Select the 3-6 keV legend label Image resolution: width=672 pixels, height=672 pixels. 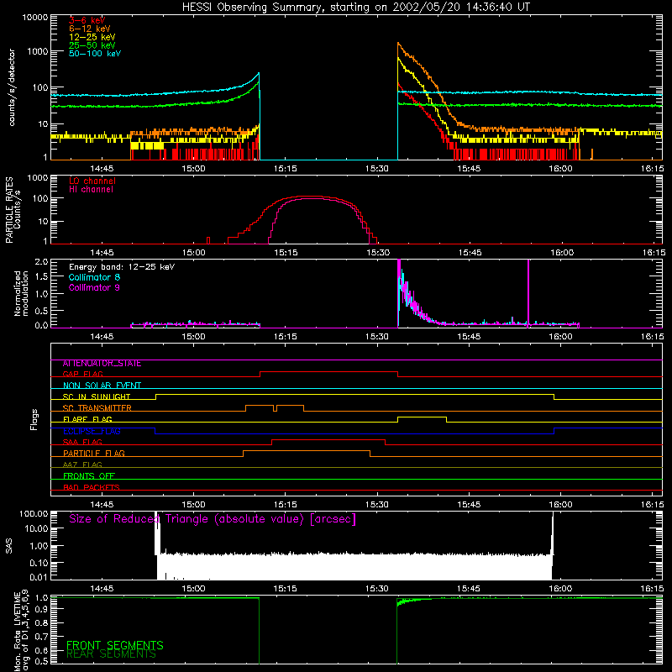tap(87, 20)
